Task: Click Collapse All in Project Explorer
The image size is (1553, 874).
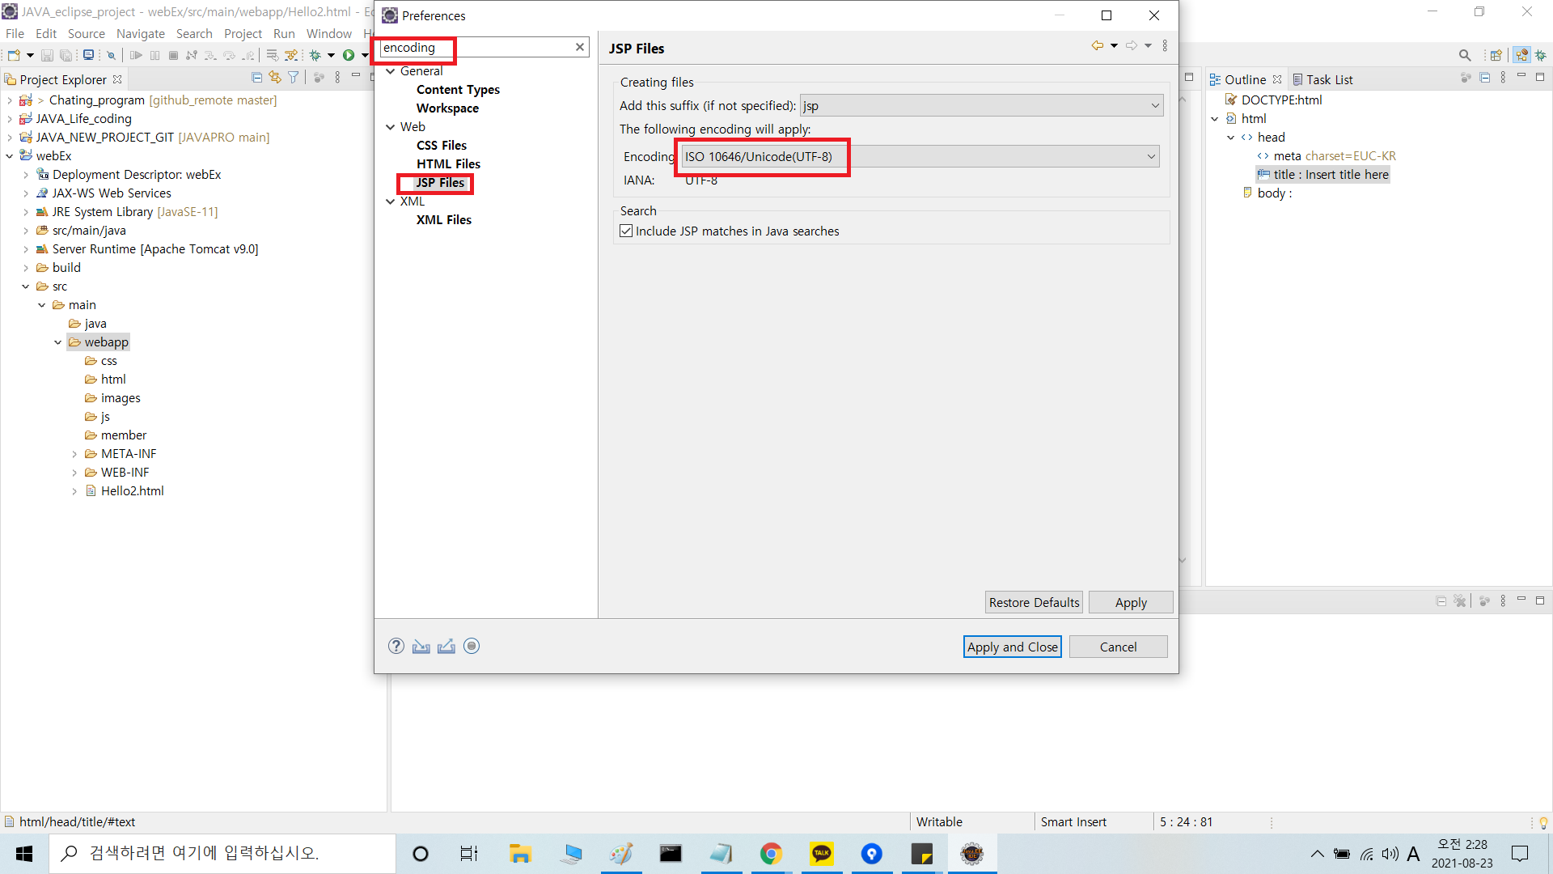Action: point(256,78)
